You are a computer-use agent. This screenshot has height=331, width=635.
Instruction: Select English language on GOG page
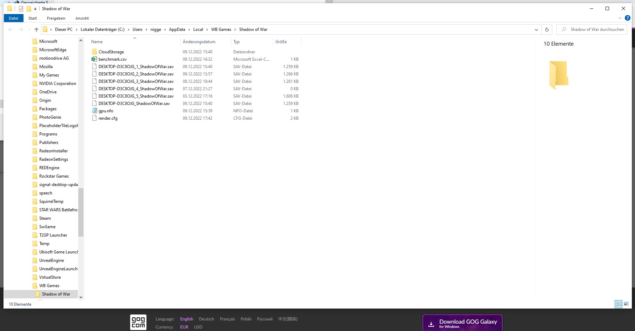coord(187,319)
